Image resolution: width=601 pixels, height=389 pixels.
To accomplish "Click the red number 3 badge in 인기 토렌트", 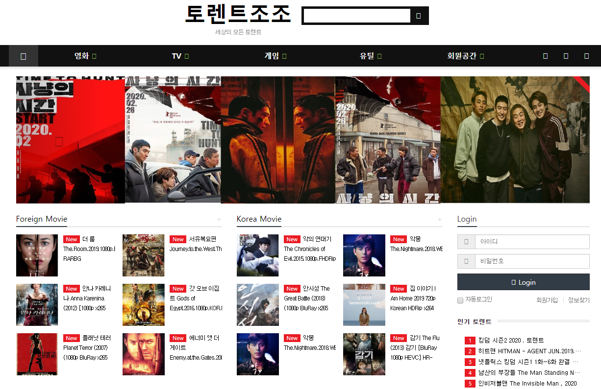I will click(x=470, y=362).
